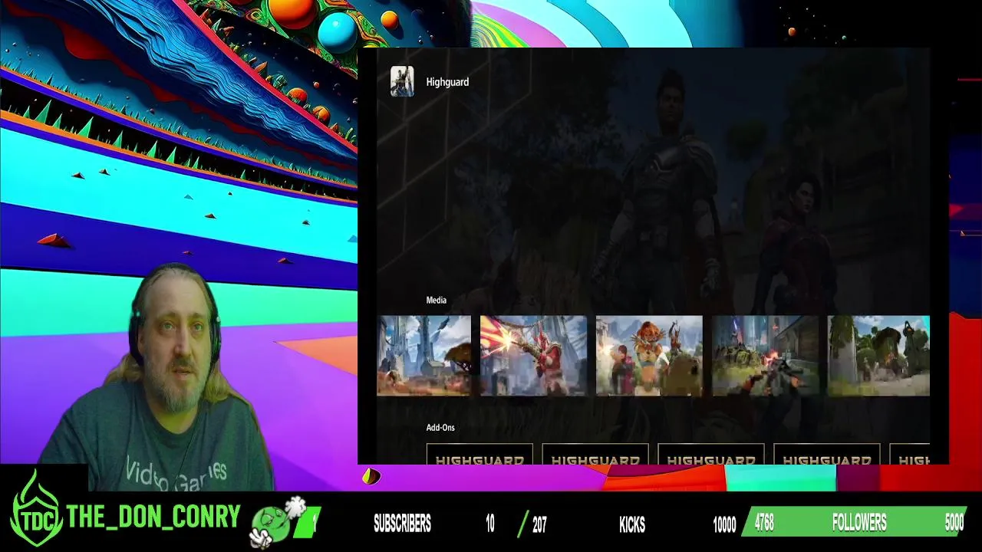
Task: Click the Media section heading
Action: [x=437, y=301]
